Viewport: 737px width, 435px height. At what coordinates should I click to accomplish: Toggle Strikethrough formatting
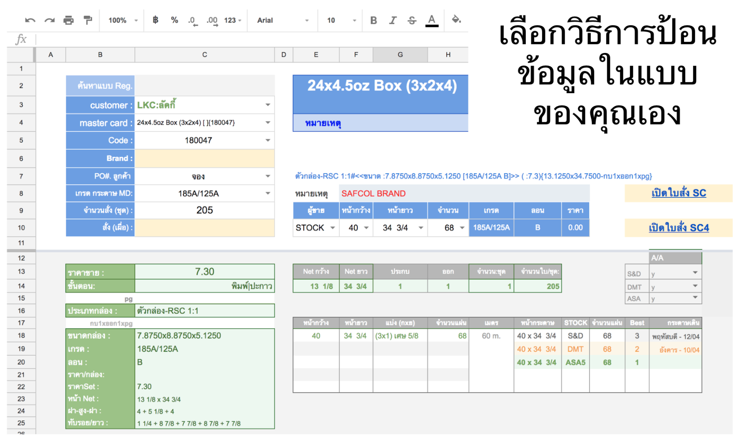(x=412, y=20)
